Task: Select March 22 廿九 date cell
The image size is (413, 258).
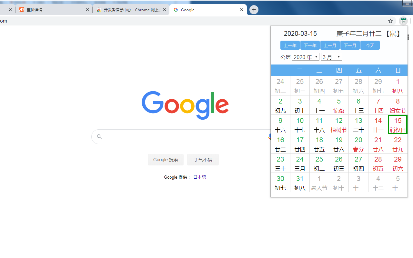Action: (398, 144)
